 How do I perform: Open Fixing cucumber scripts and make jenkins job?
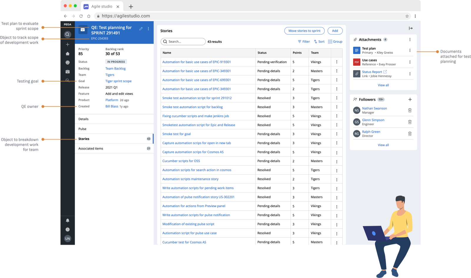pyautogui.click(x=195, y=116)
